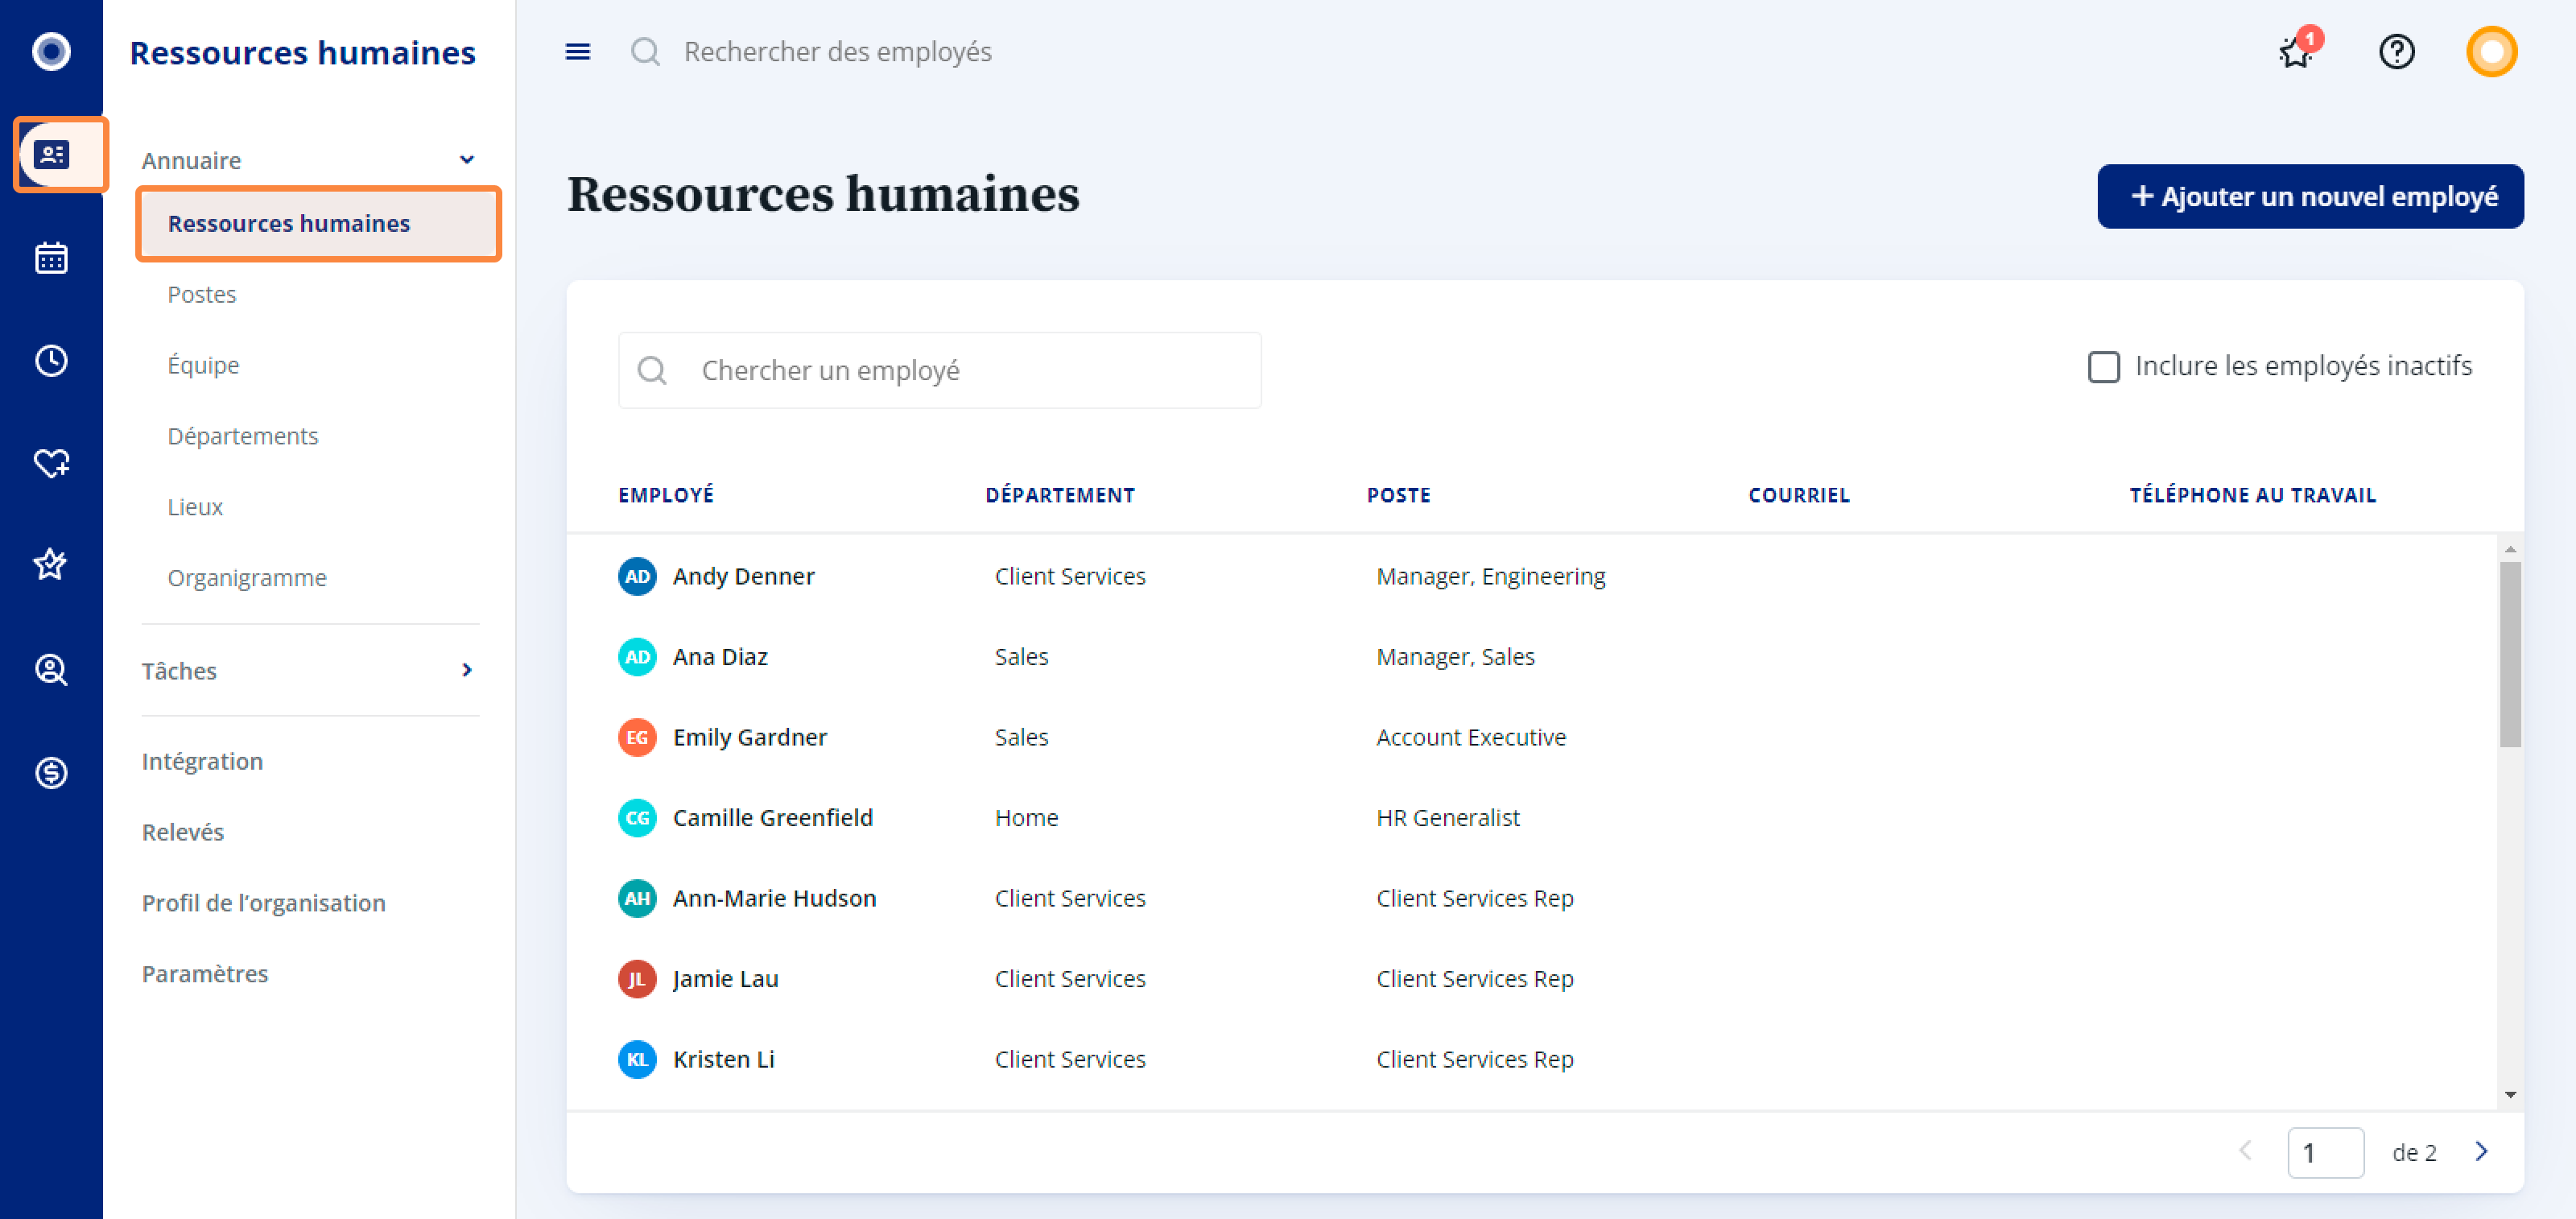Focus the Rechercher des employés field

click(838, 51)
